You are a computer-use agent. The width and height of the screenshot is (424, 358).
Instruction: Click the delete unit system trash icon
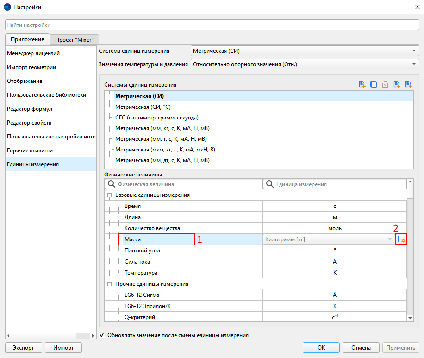pyautogui.click(x=385, y=84)
